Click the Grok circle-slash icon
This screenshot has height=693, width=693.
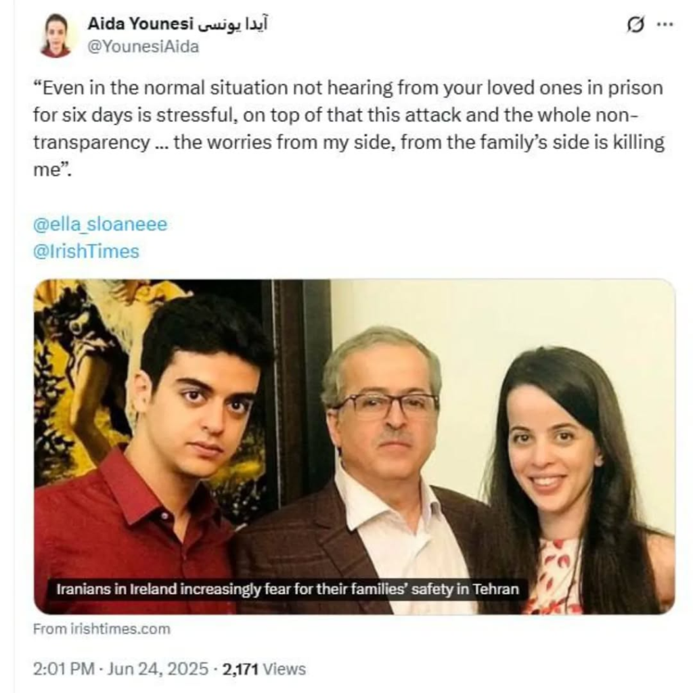coord(635,25)
